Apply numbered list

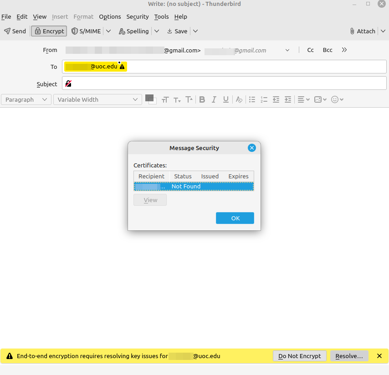tap(264, 99)
